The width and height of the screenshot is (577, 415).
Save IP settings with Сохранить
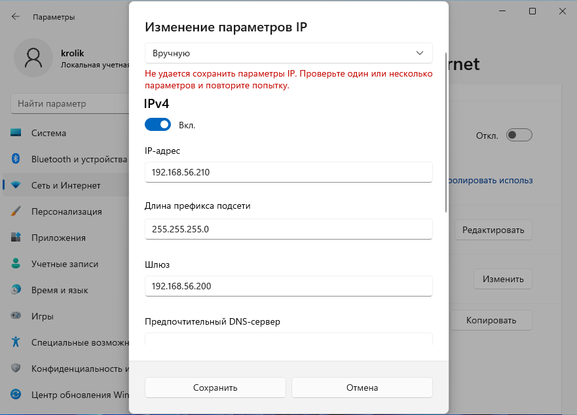pyautogui.click(x=215, y=388)
